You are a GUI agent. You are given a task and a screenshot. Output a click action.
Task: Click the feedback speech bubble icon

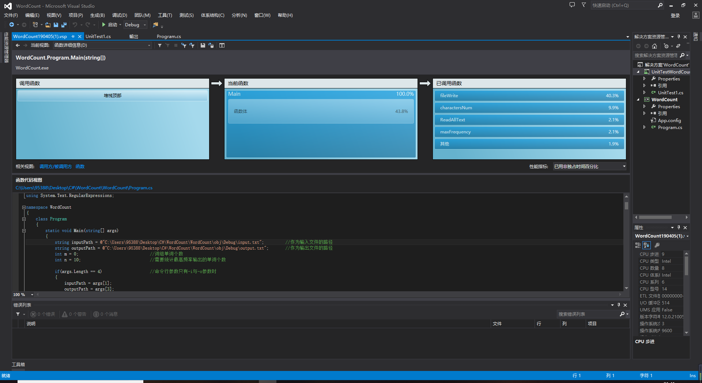[572, 5]
